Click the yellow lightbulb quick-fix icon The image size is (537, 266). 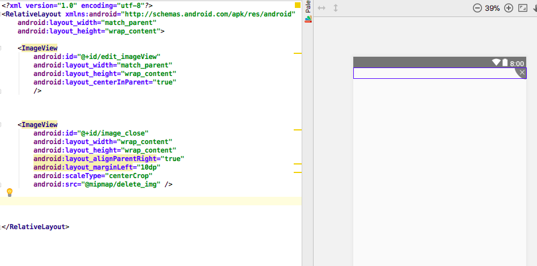10,192
